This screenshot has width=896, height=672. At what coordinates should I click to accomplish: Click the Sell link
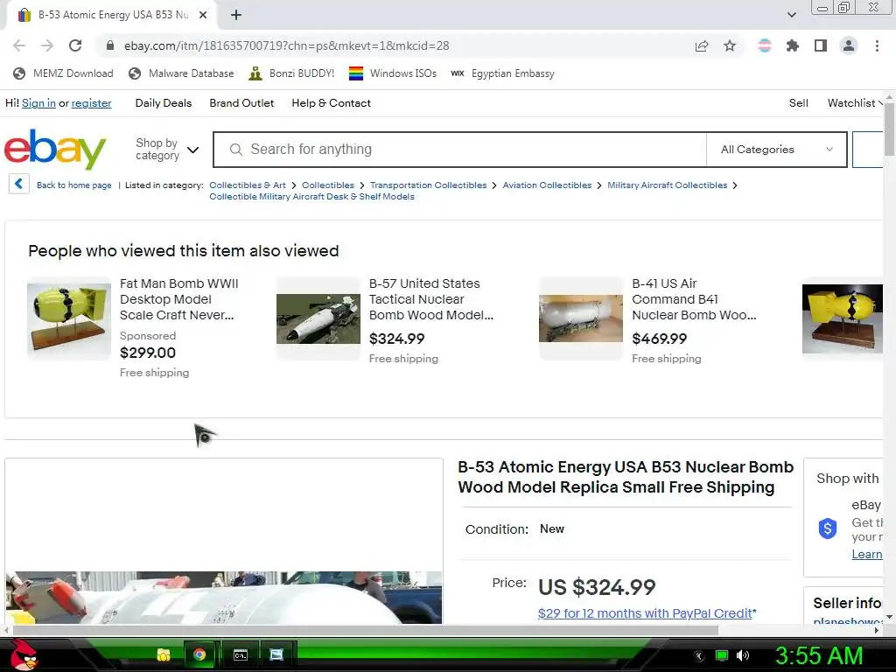click(798, 103)
